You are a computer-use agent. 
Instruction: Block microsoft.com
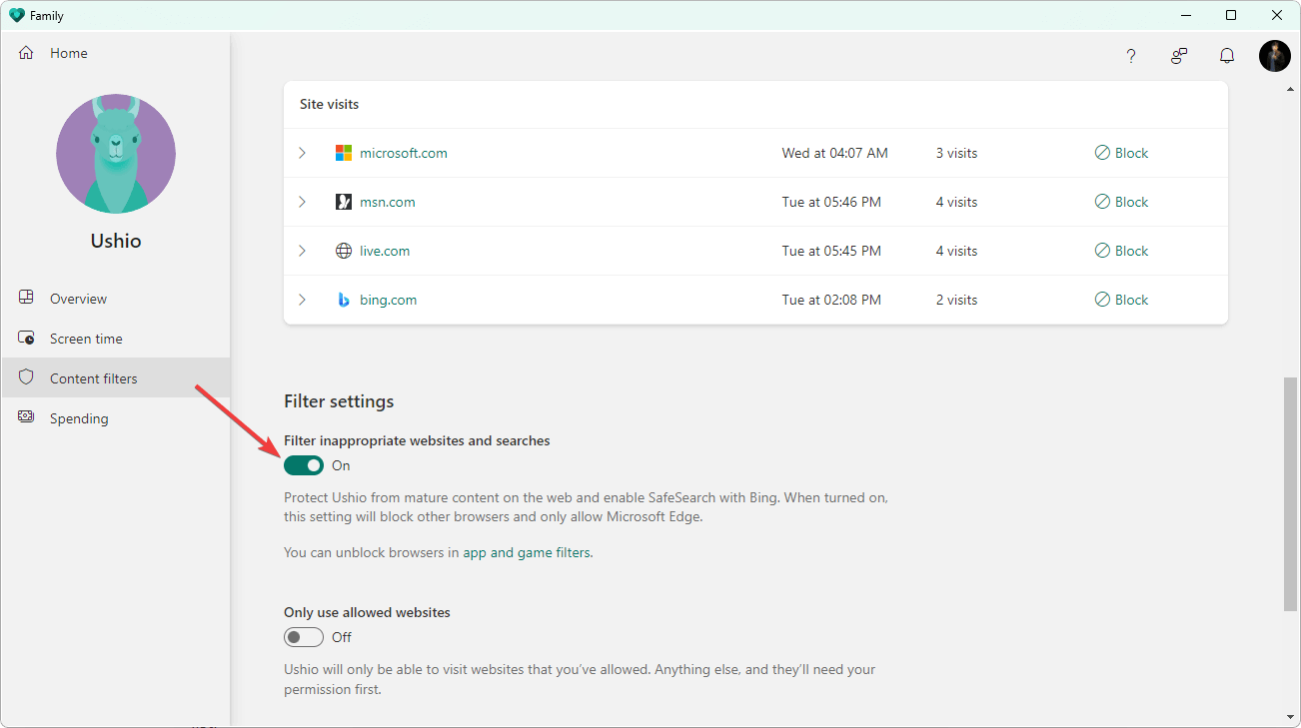(x=1122, y=153)
